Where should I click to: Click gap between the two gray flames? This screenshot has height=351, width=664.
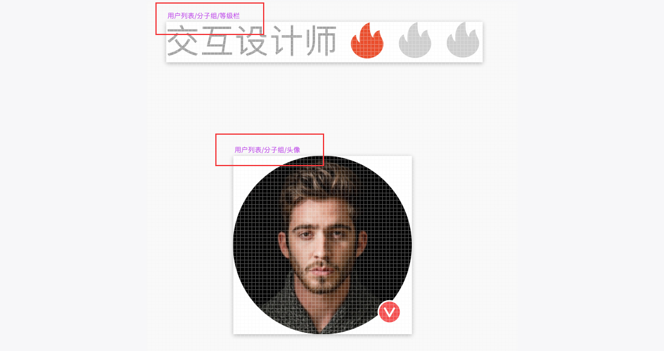click(439, 40)
